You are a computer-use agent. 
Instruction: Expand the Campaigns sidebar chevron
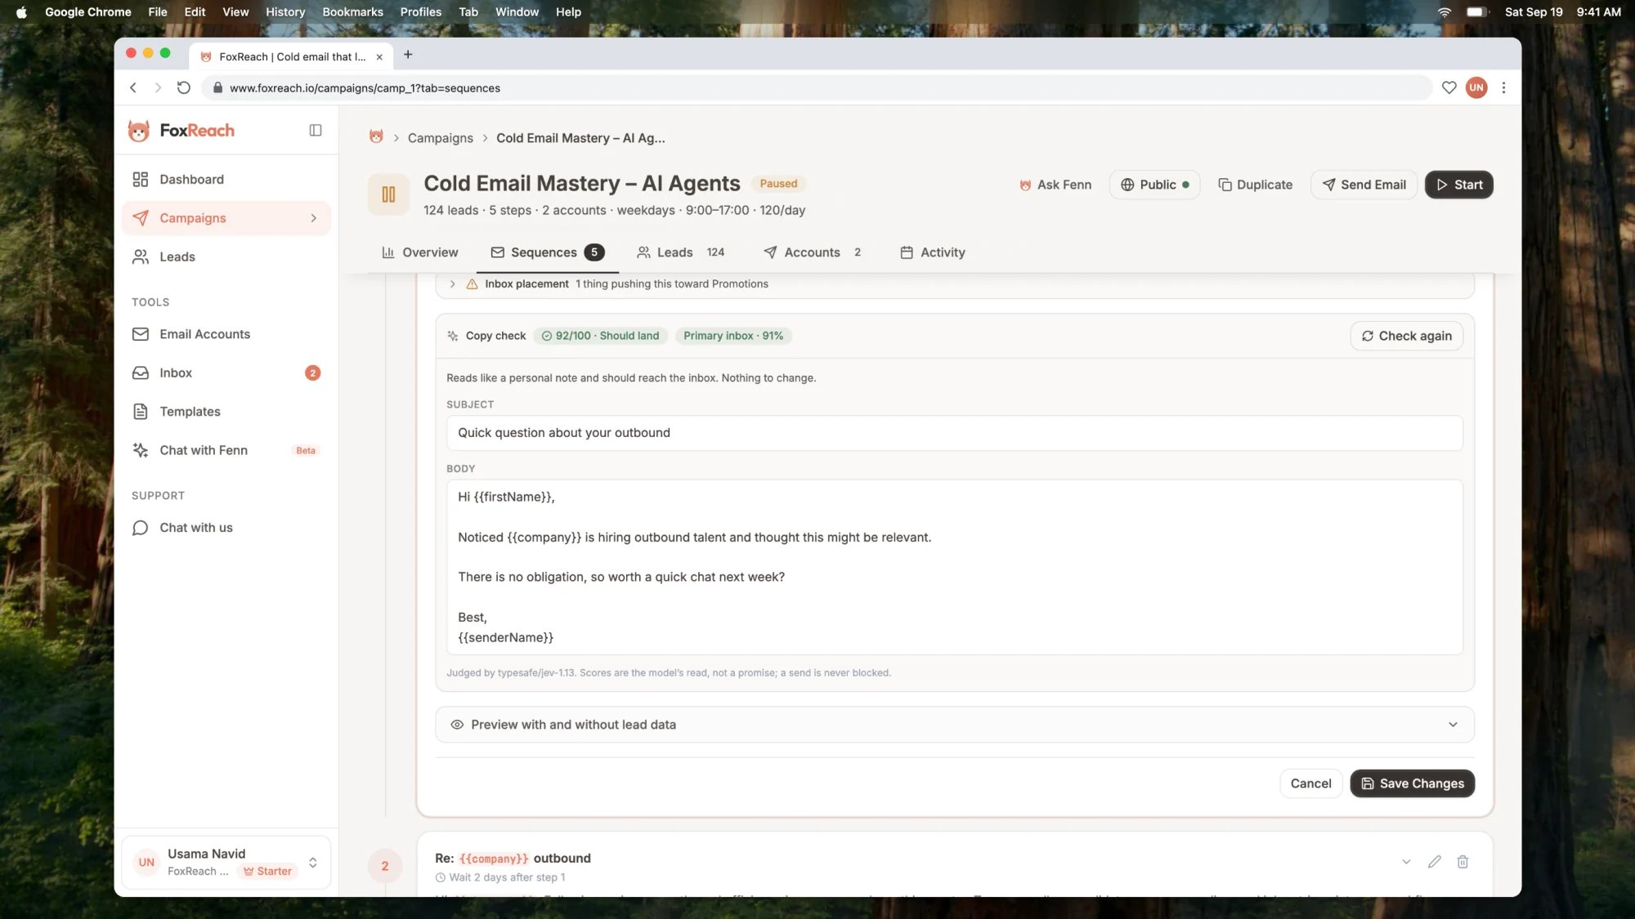(x=313, y=218)
